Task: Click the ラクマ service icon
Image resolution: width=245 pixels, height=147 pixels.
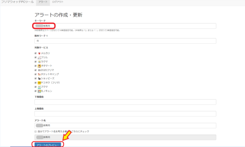Action: tap(39, 62)
